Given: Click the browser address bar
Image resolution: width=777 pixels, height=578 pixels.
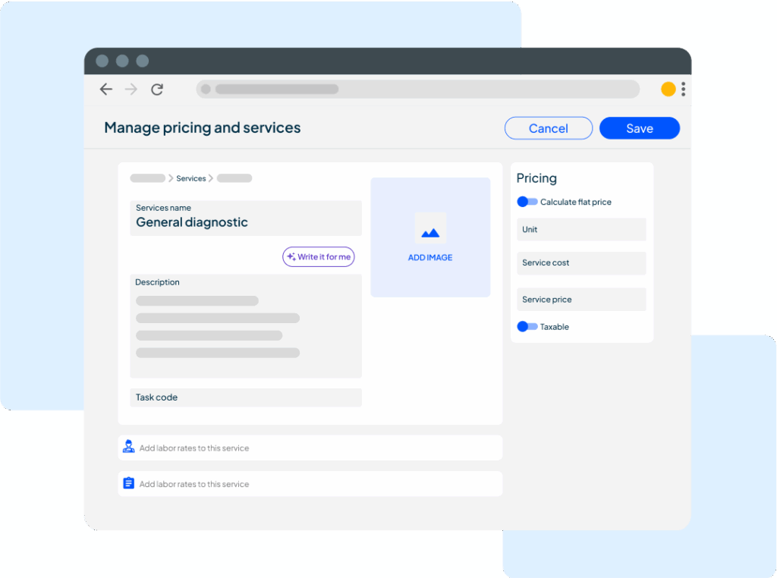Looking at the screenshot, I should coord(417,89).
